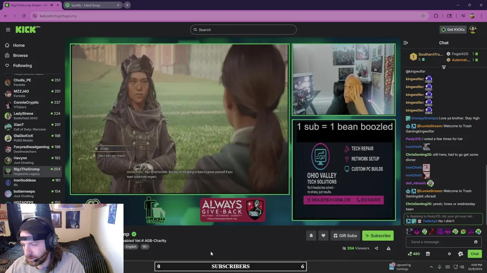
Task: Focus the Kick search field
Action: click(x=243, y=30)
